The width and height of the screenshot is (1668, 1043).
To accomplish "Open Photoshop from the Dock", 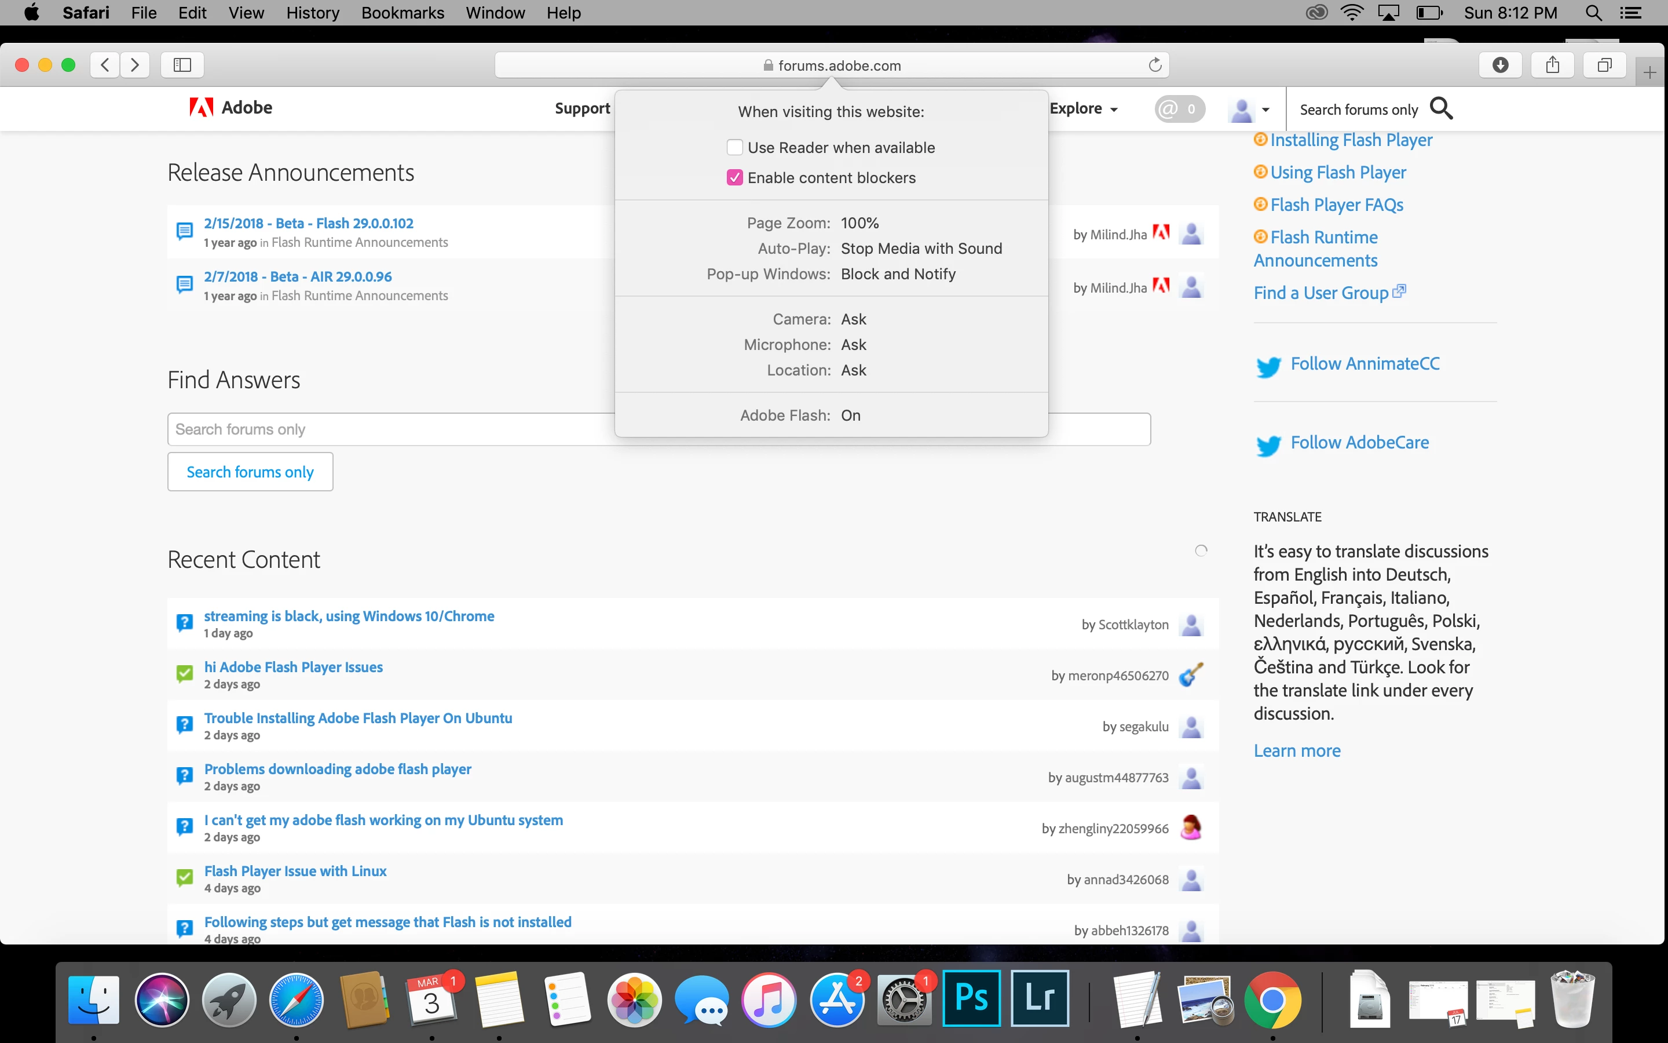I will pyautogui.click(x=971, y=998).
